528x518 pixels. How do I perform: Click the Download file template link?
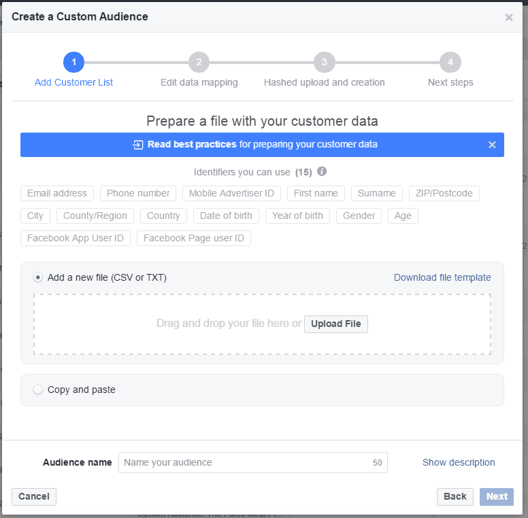pos(442,277)
